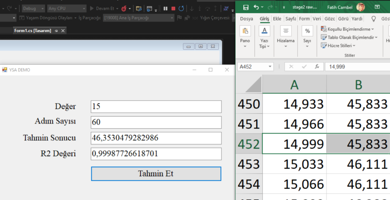Screen dimensions: 390x200
Task: Click the fx Insert Function icon
Action: pos(317,67)
